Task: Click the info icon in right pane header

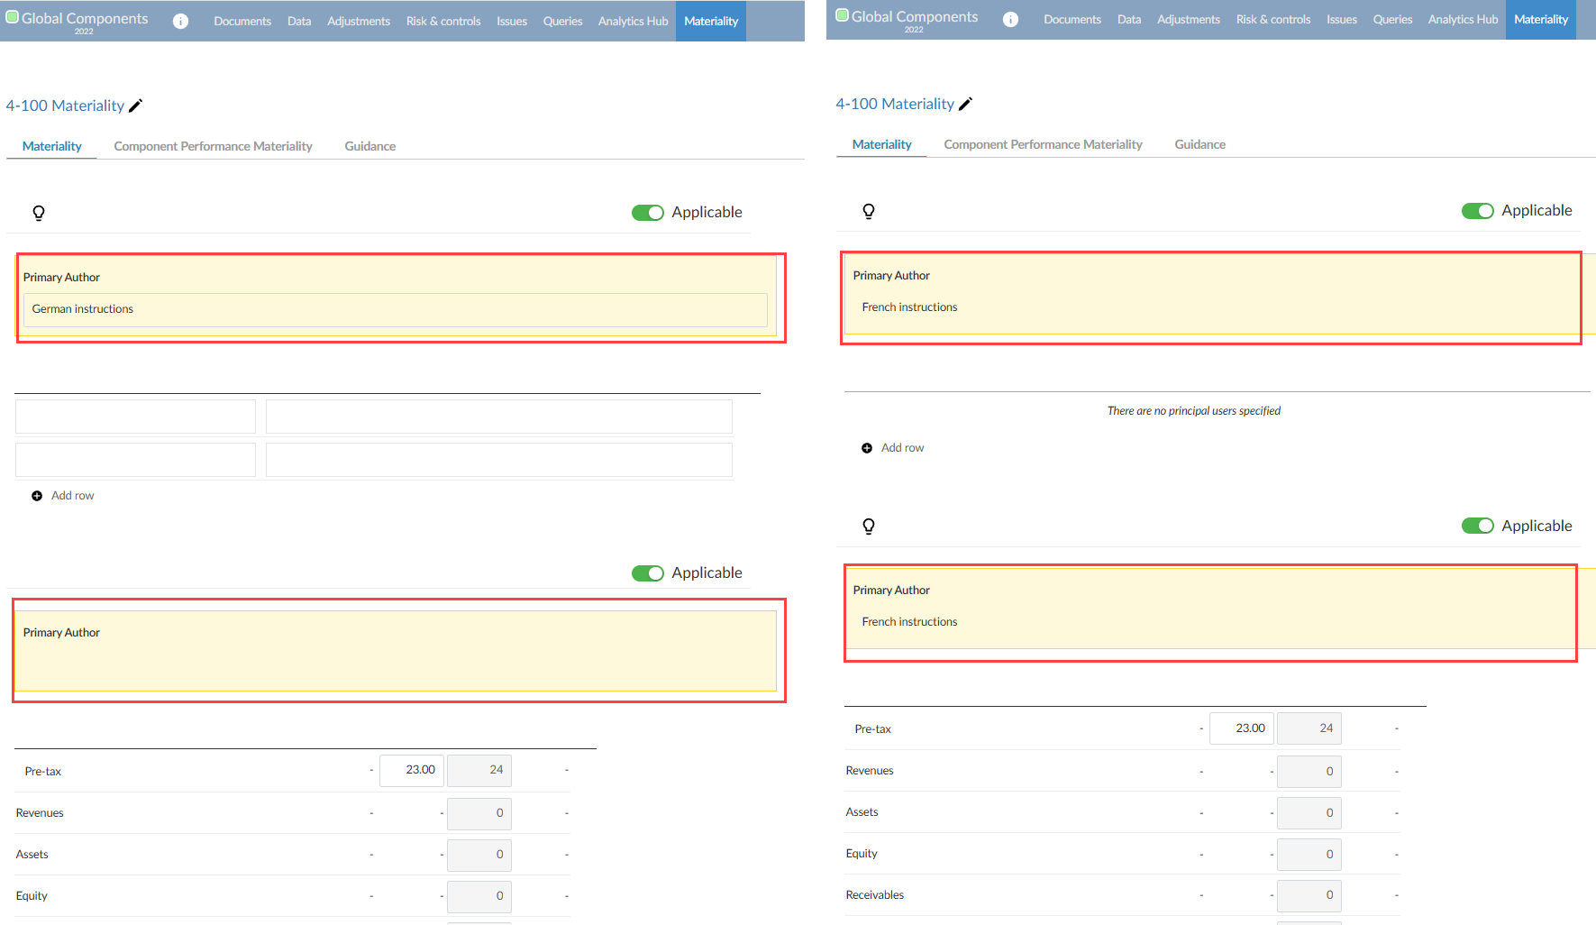Action: point(1011,19)
